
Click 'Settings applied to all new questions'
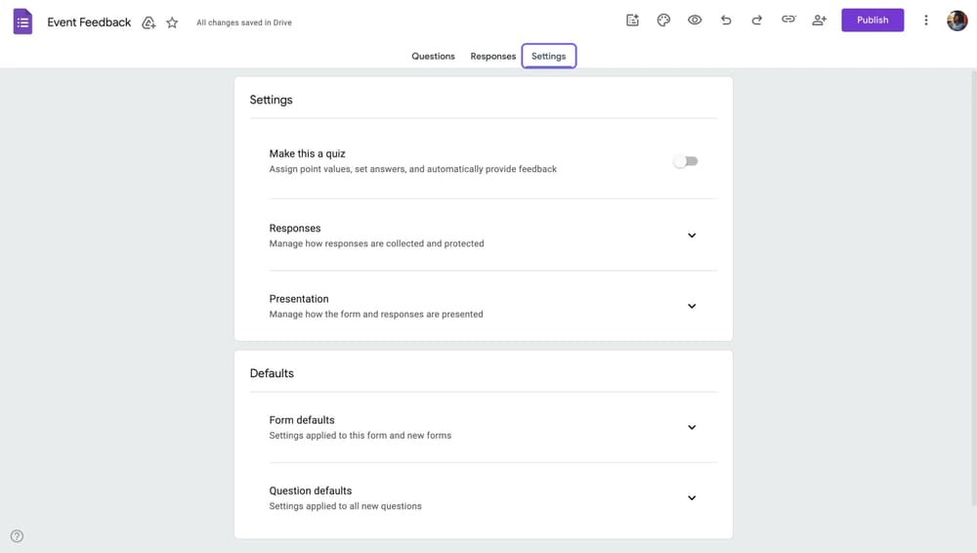coord(345,506)
